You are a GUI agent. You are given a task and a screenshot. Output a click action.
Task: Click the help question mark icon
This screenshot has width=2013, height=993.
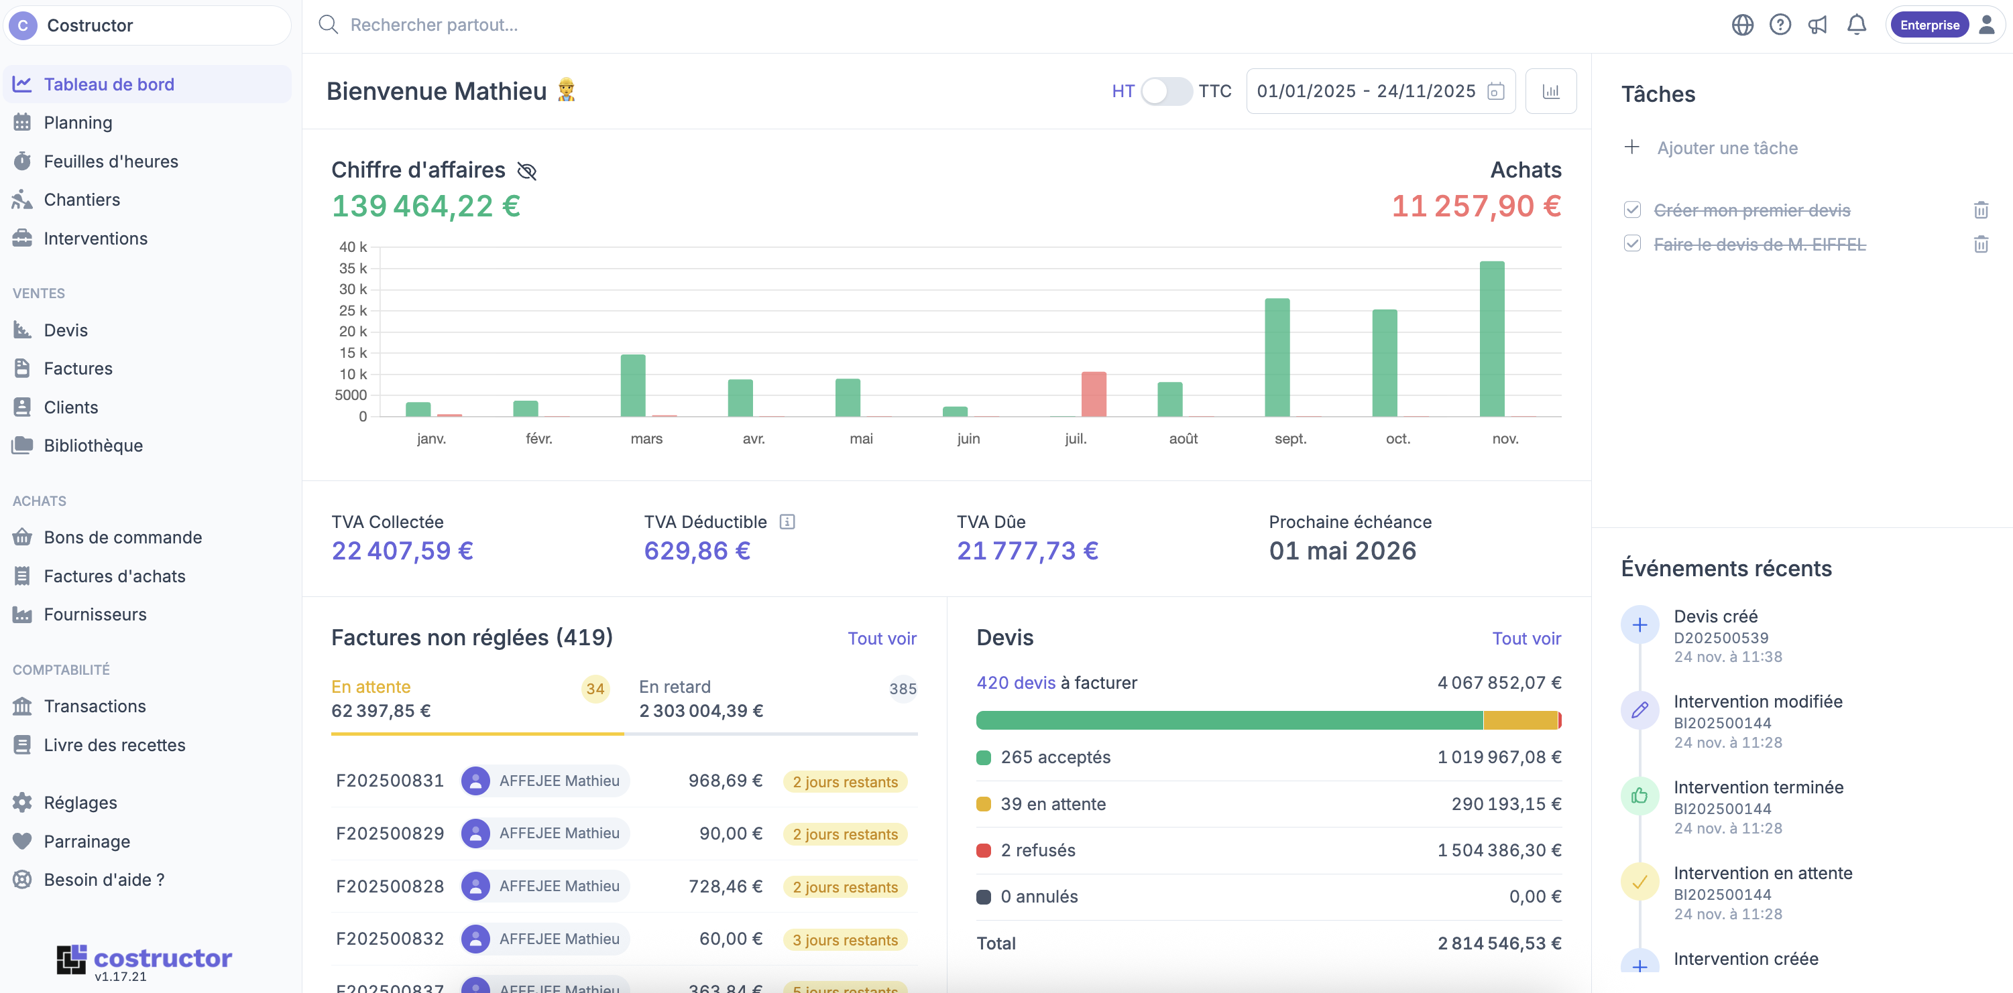(x=1780, y=25)
